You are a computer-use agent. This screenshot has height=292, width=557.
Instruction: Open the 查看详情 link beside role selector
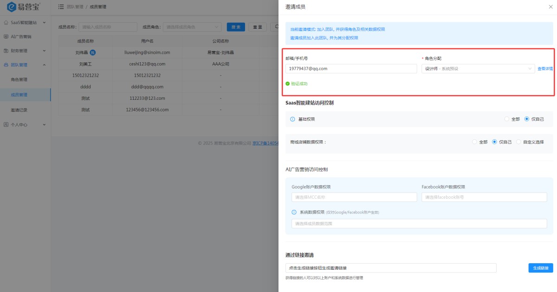coord(545,69)
